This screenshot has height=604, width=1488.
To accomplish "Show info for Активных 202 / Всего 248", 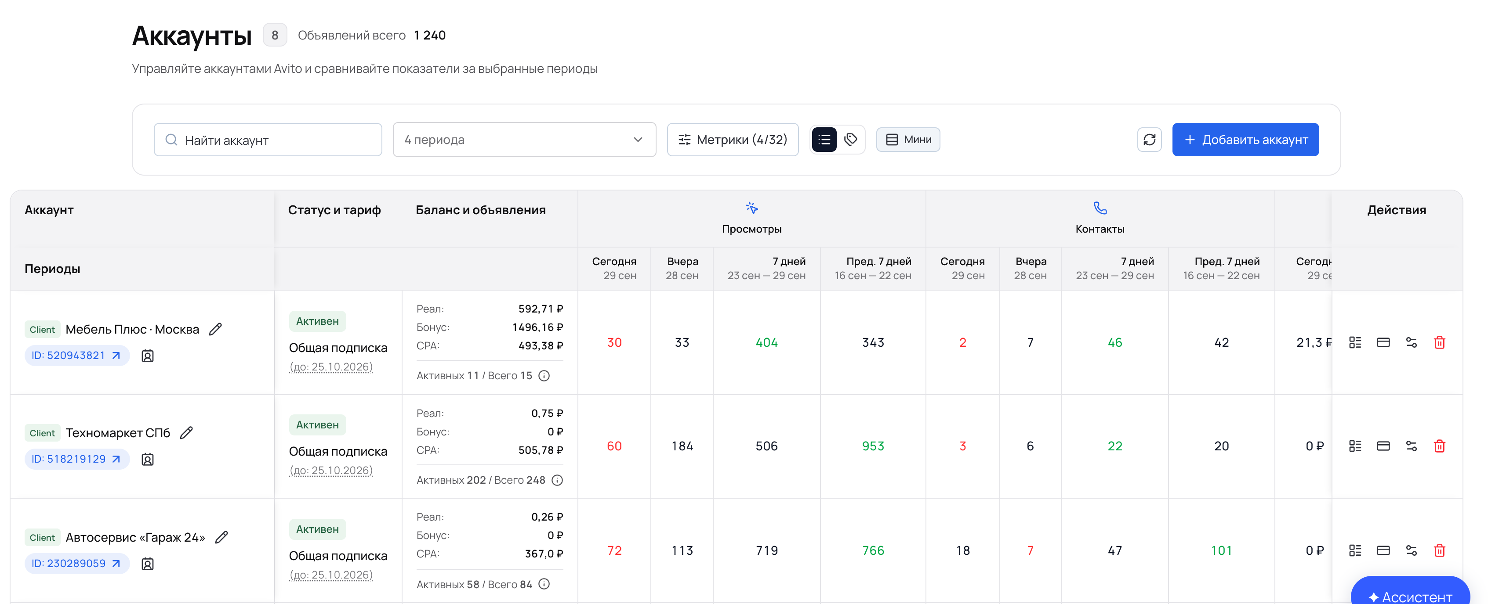I will pyautogui.click(x=557, y=480).
